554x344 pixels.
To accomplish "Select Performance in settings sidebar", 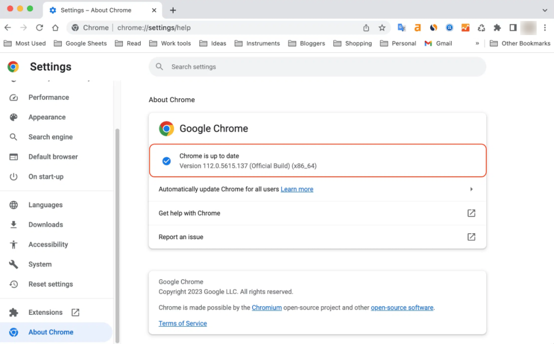I will tap(49, 97).
